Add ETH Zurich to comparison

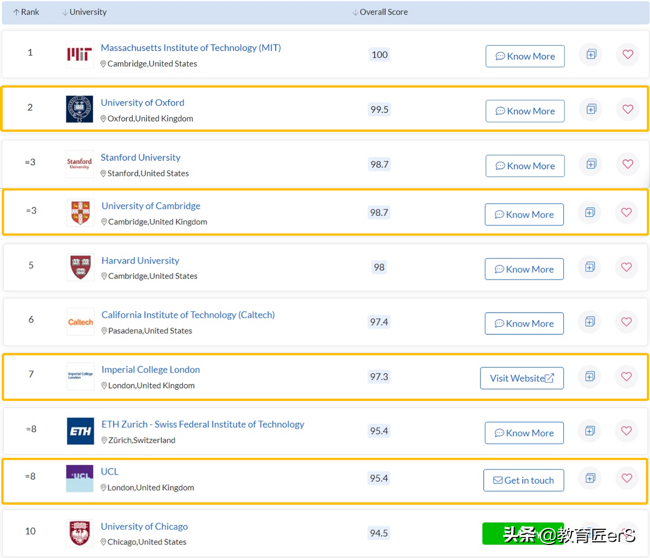pyautogui.click(x=590, y=431)
